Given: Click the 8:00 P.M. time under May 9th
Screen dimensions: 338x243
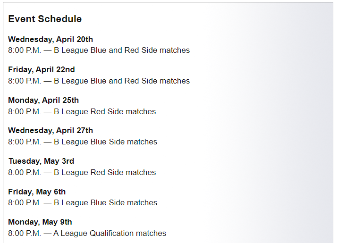Looking at the screenshot, I should (25, 233).
